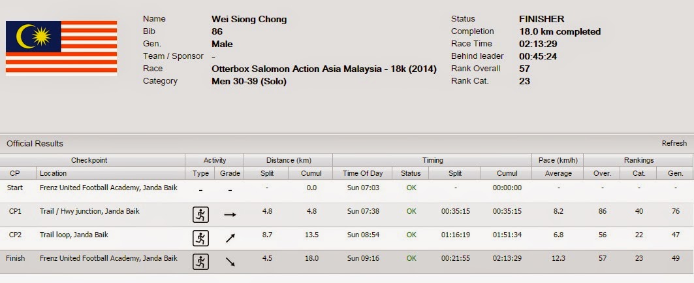Sort by Time Of Day column
694x283 pixels.
click(362, 173)
